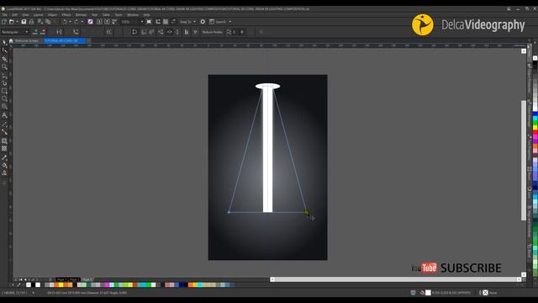Click the Print icon
Image resolution: width=538 pixels, height=303 pixels.
[x=32, y=22]
